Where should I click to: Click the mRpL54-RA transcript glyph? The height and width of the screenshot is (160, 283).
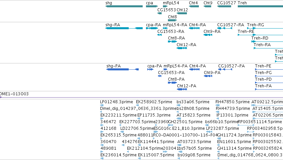pos(165,28)
